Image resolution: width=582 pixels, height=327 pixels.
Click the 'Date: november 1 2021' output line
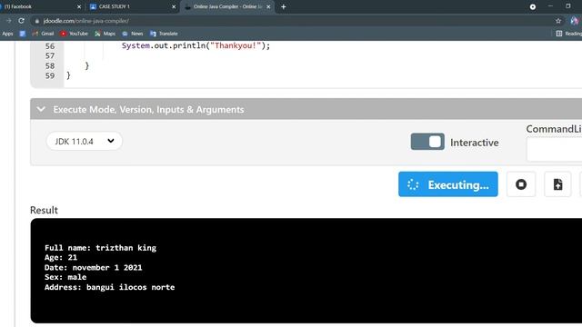tap(93, 267)
